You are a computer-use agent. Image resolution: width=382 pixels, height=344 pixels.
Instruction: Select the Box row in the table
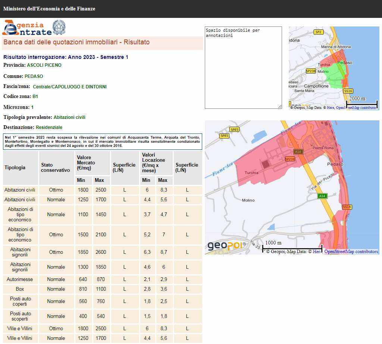pyautogui.click(x=20, y=289)
